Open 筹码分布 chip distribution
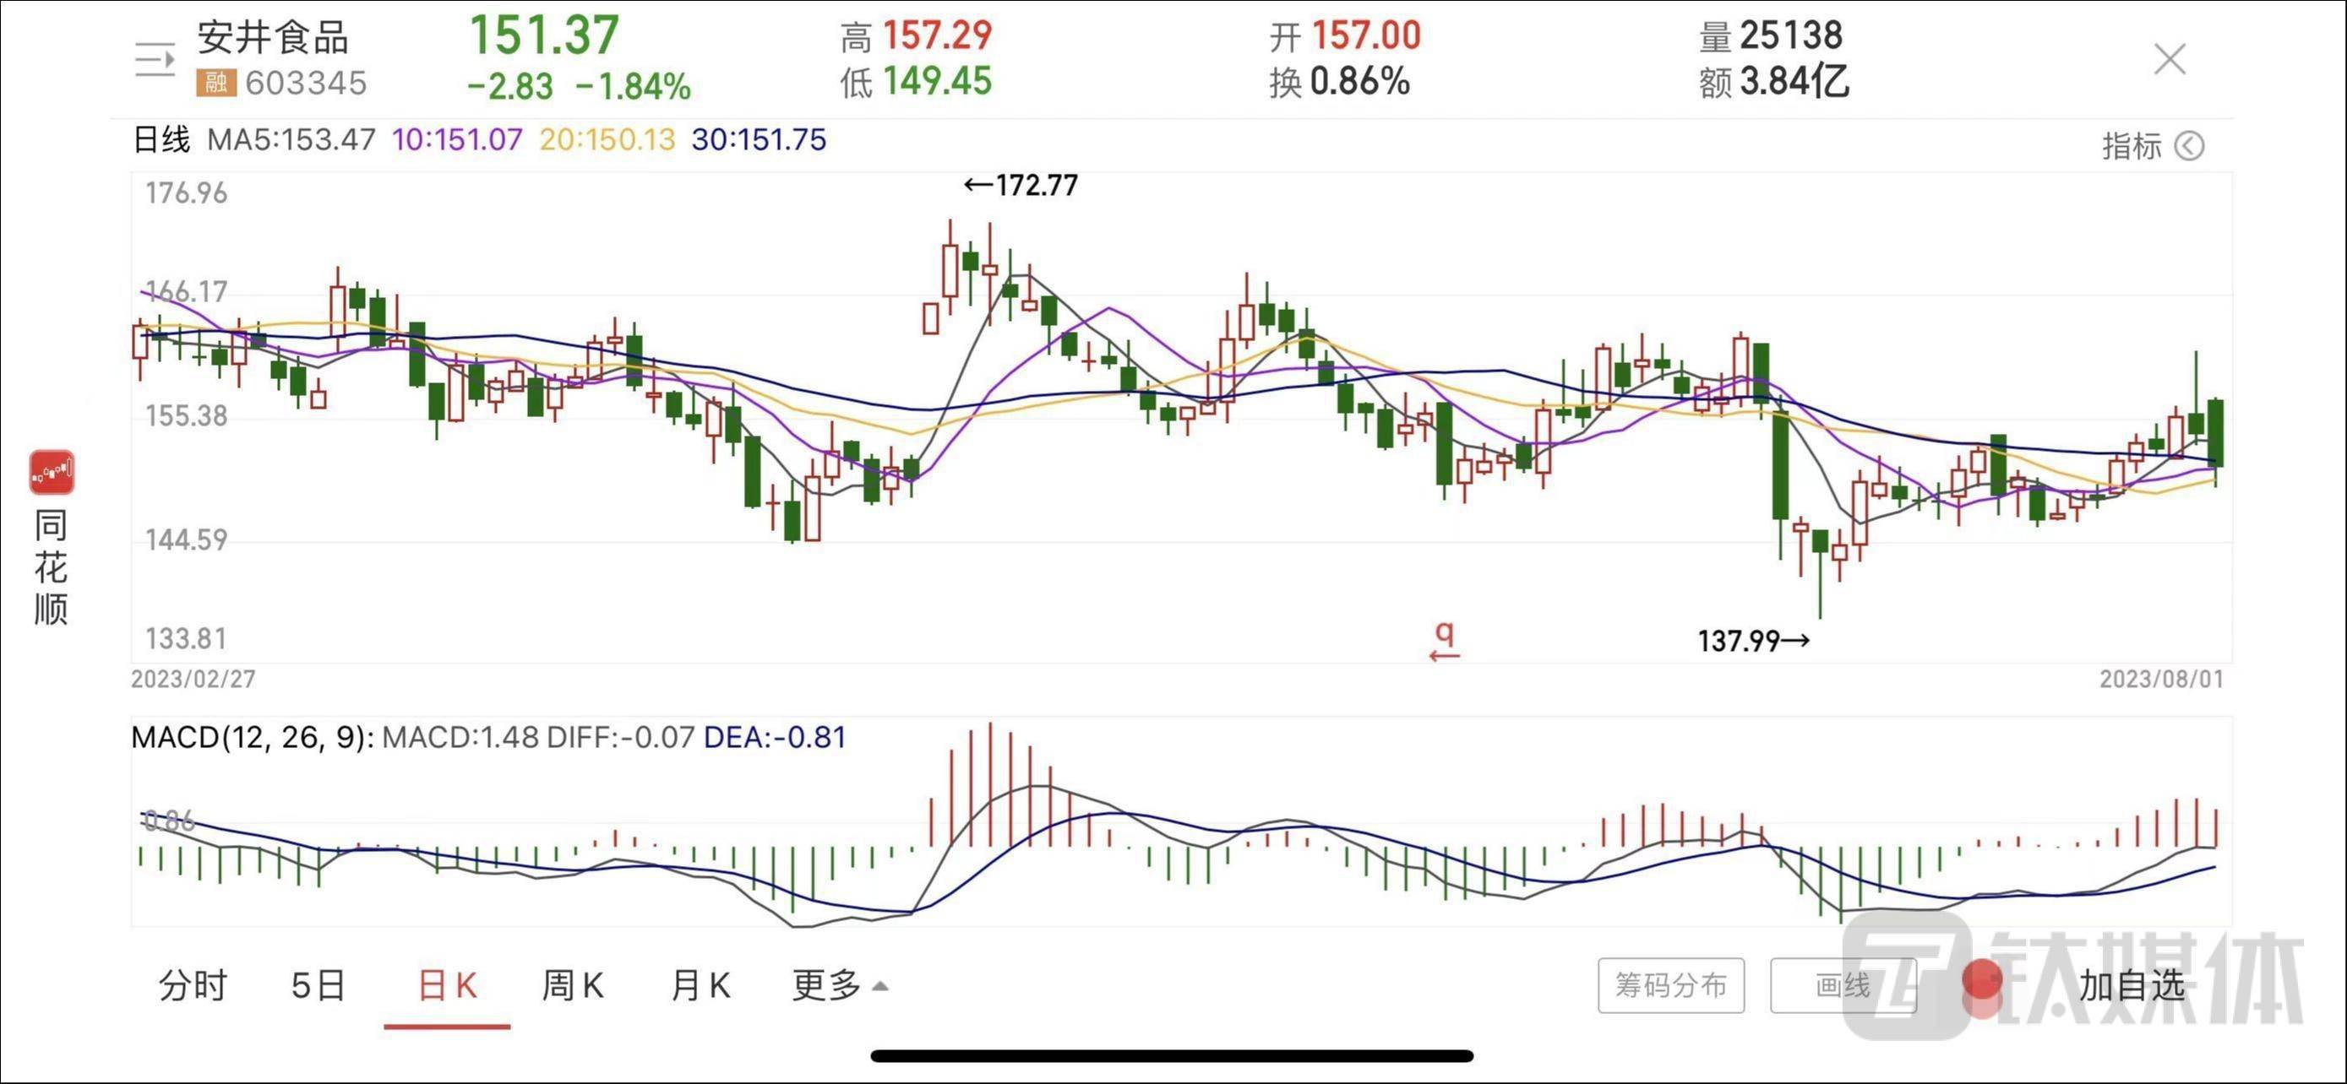 tap(1671, 984)
